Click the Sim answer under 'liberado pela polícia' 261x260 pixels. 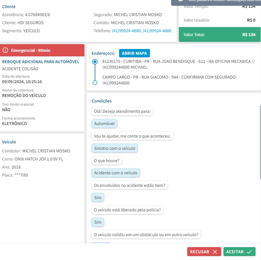point(98,222)
